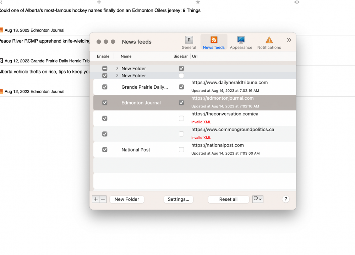Screen dimensions: 355x255
Task: Open the ellipsis actions dropdown menu
Action: (258, 199)
